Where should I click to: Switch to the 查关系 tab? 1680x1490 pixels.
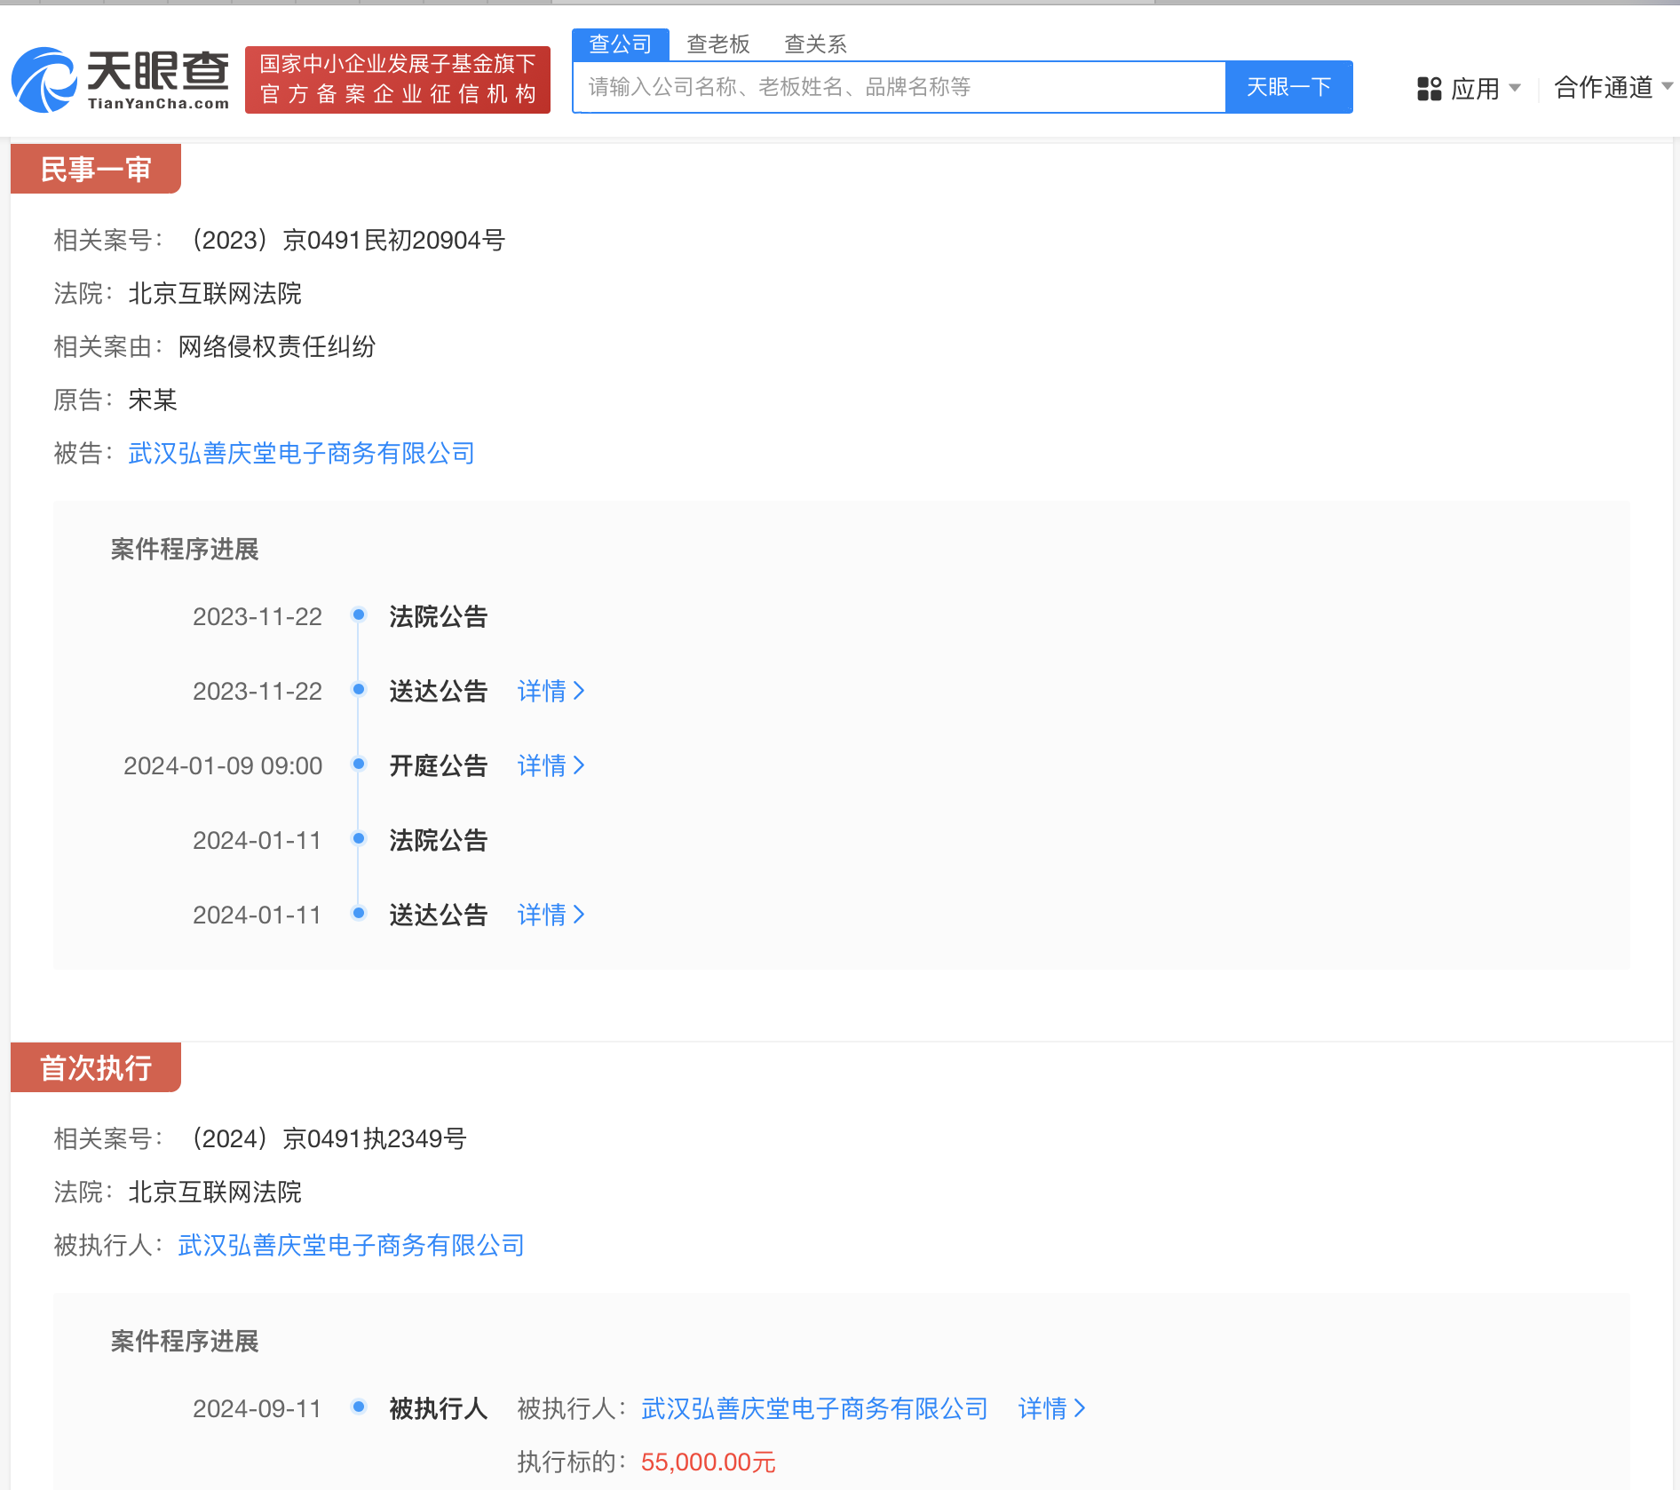(814, 42)
